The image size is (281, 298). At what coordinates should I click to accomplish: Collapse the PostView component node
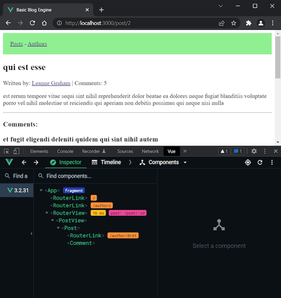[52, 220]
